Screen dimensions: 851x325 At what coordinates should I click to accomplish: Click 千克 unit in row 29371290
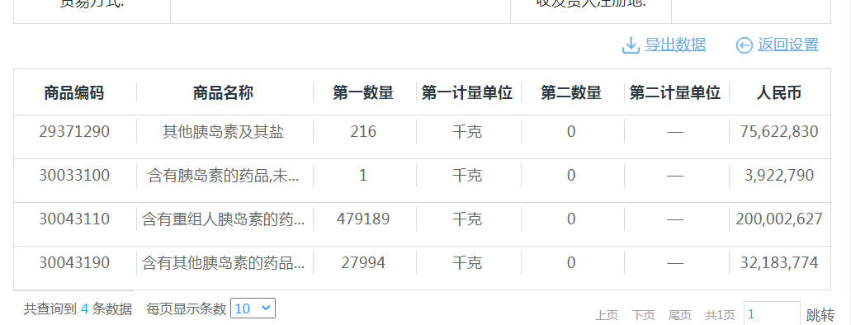click(467, 131)
